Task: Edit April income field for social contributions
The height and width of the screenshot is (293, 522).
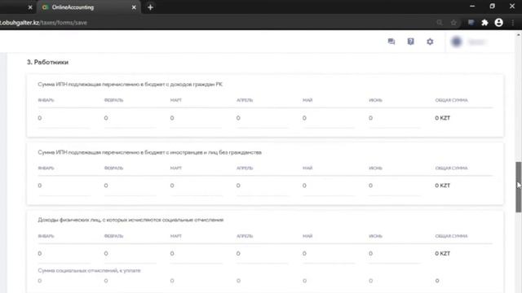Action: click(x=263, y=254)
